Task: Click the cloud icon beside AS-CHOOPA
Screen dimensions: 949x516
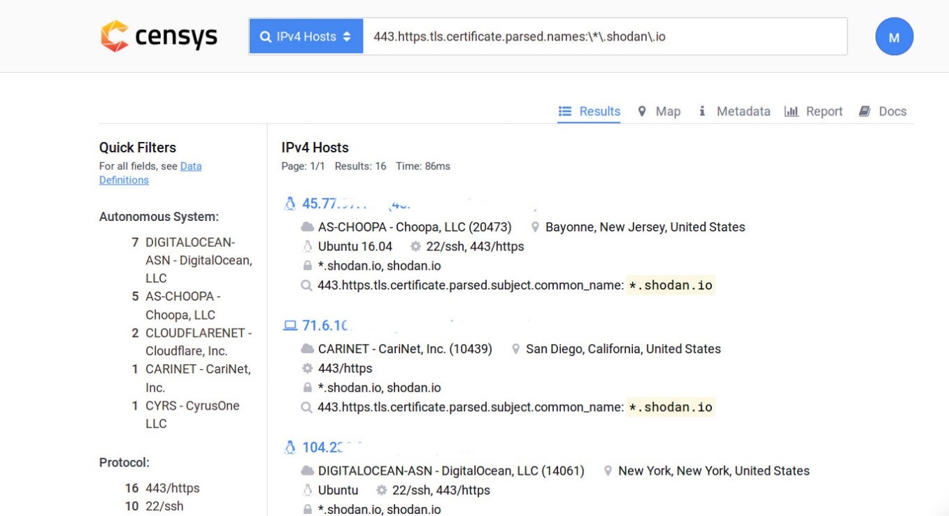Action: coord(307,227)
